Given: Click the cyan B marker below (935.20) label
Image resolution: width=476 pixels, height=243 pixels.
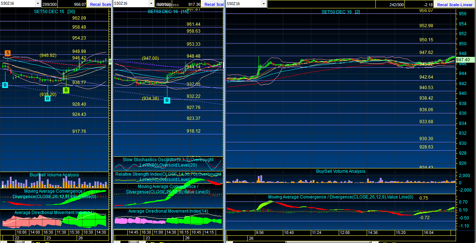Looking at the screenshot, I should pyautogui.click(x=48, y=99).
